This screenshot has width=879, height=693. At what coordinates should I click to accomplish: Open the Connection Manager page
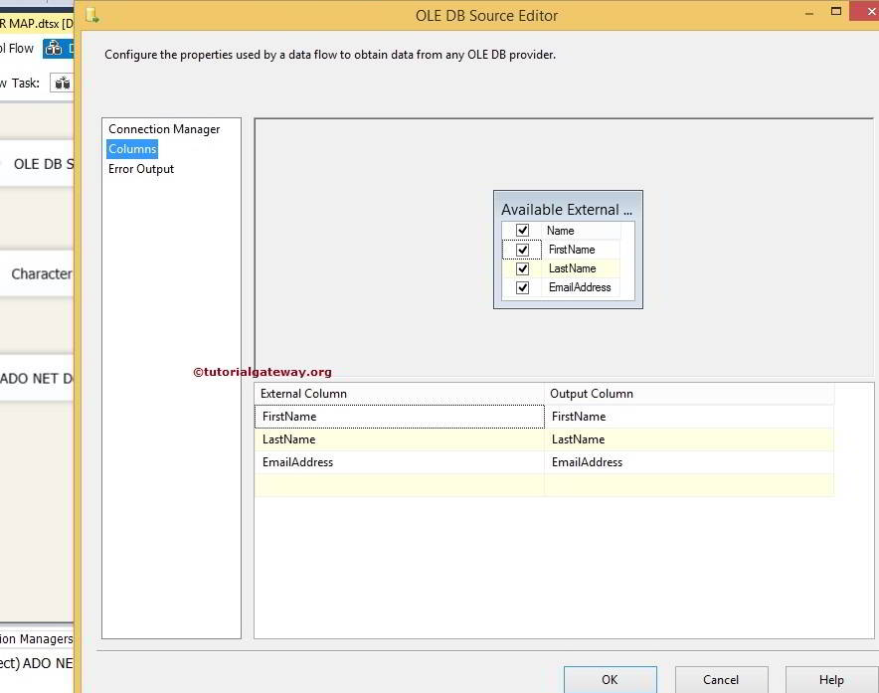(164, 129)
